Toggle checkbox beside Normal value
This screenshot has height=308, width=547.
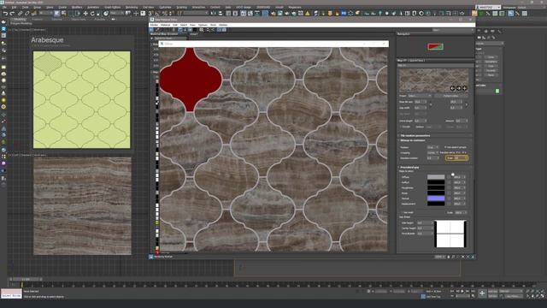(449, 198)
